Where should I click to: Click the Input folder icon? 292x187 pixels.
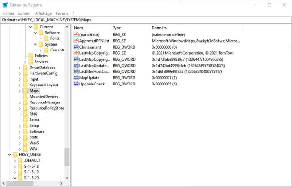[25, 79]
